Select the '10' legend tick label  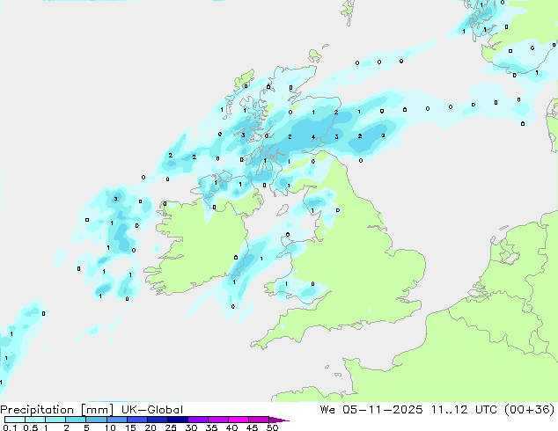click(x=110, y=427)
